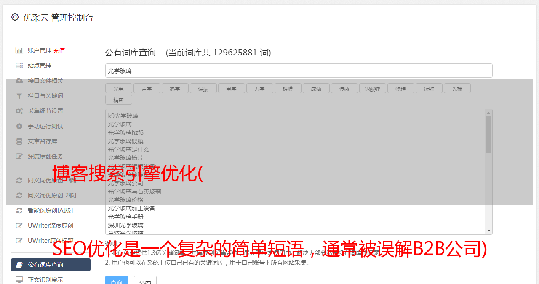Open 文章暂存库 database icon

[19, 141]
